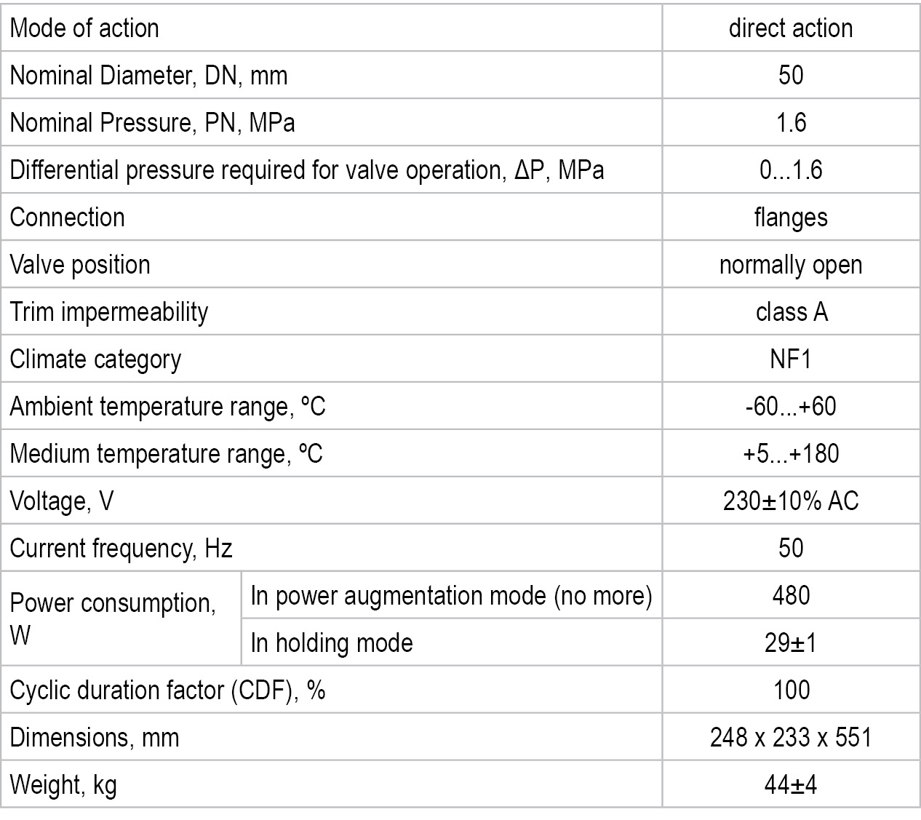Click the 'class A' value cell
Viewport: 921px width, 820px height.
pyautogui.click(x=791, y=311)
